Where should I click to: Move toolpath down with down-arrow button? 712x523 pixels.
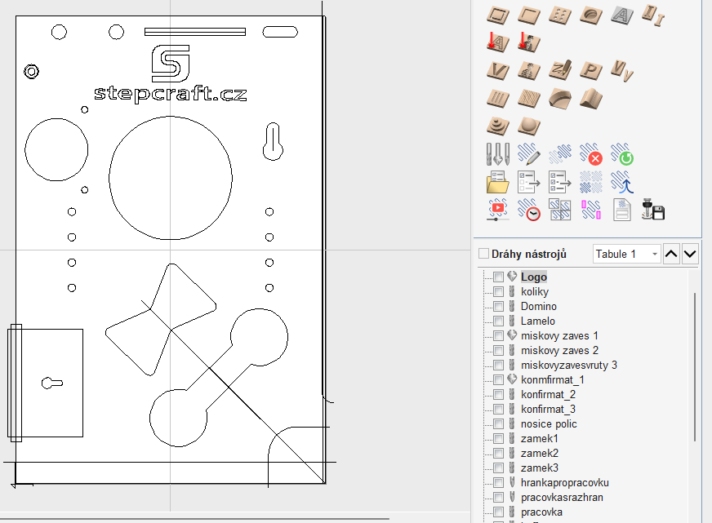690,254
